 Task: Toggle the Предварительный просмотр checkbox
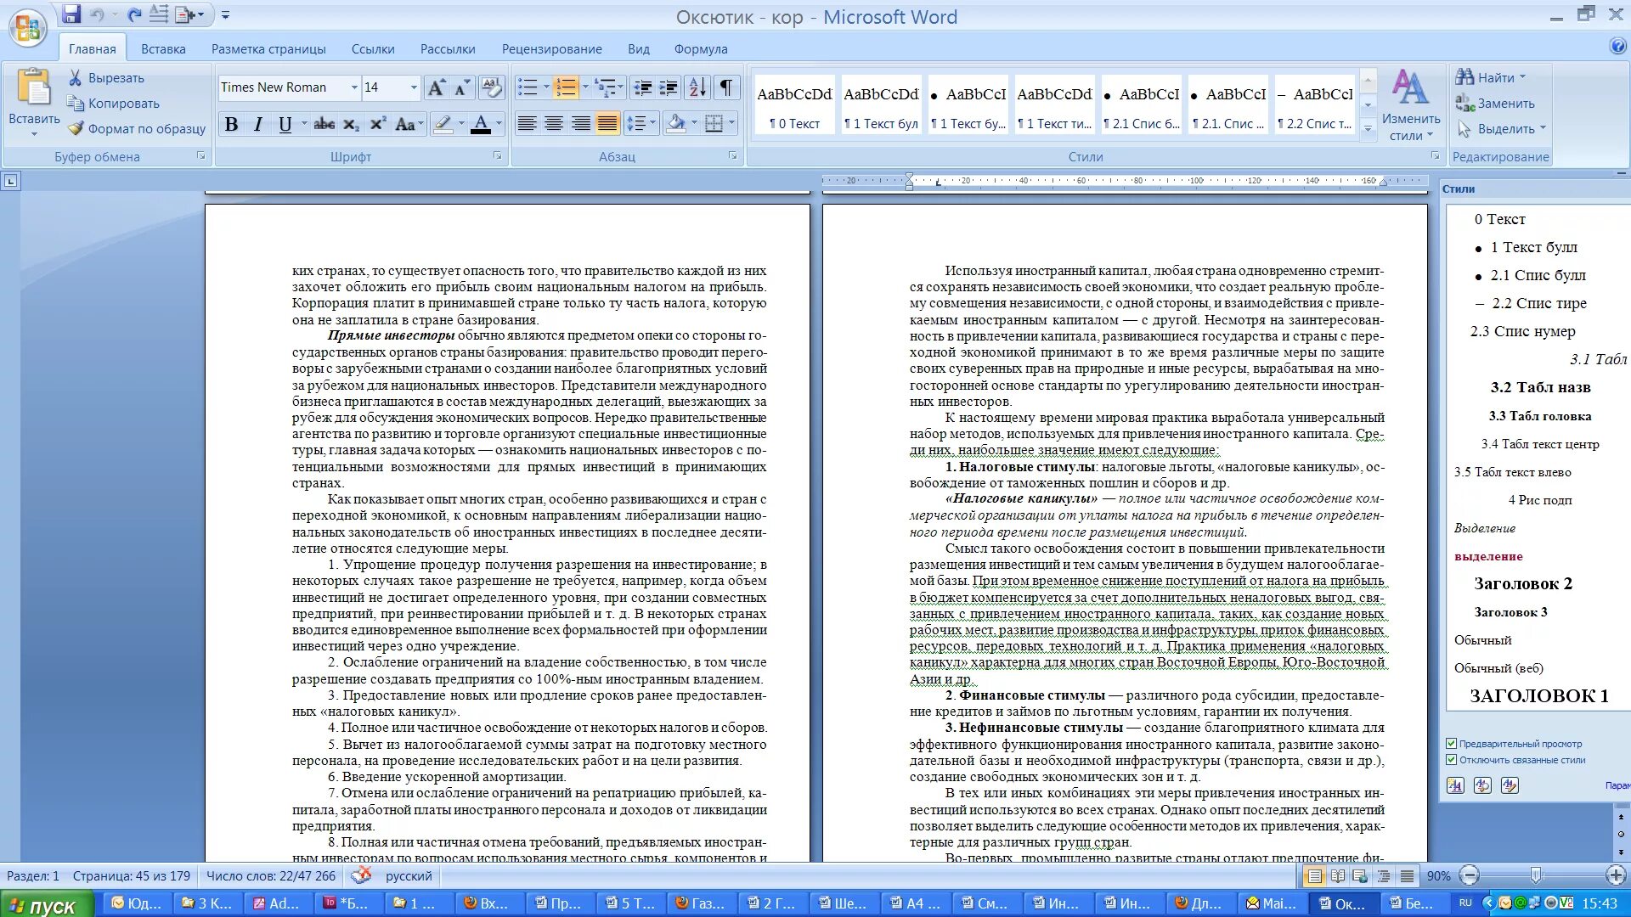(1452, 744)
